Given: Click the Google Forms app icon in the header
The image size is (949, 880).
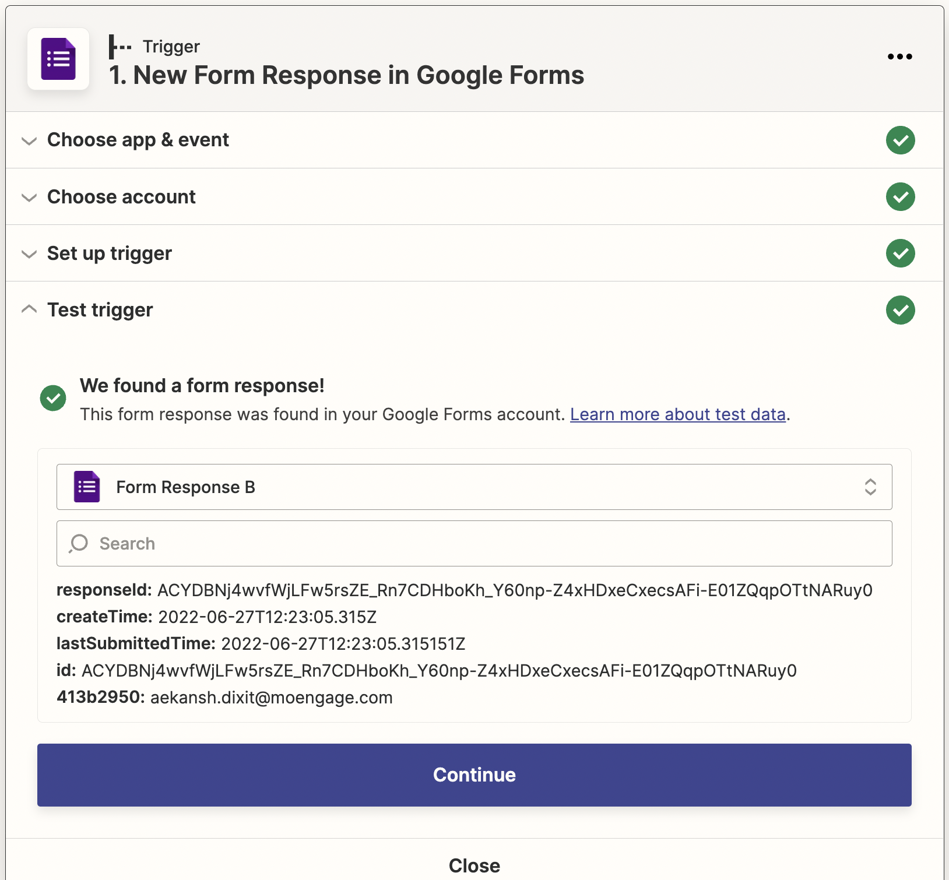Looking at the screenshot, I should coord(58,58).
